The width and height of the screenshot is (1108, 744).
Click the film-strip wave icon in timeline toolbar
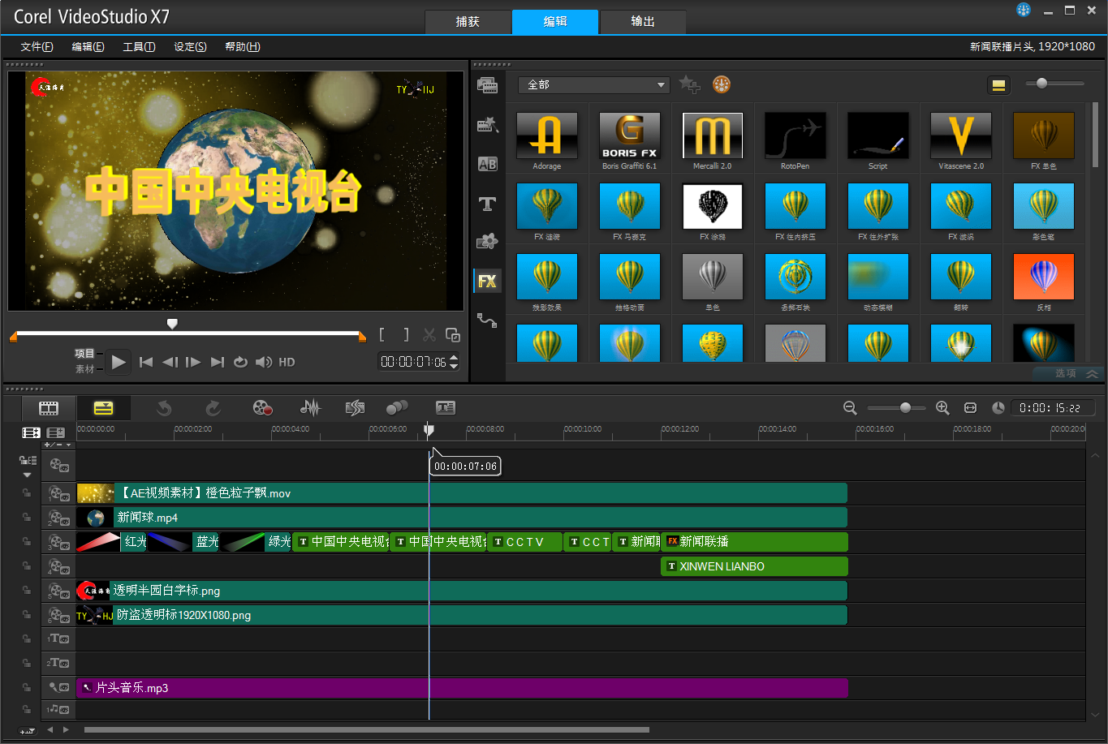[355, 408]
